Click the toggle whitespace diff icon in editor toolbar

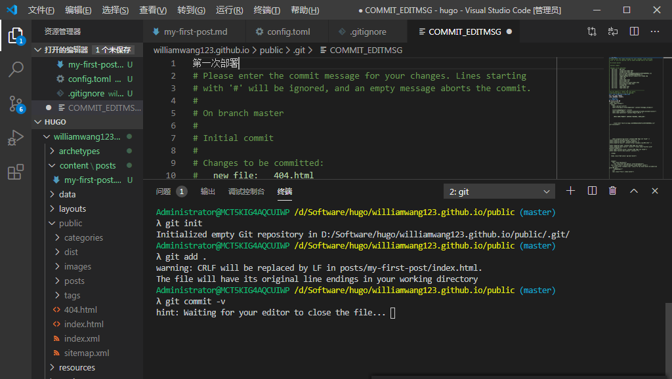click(x=613, y=31)
